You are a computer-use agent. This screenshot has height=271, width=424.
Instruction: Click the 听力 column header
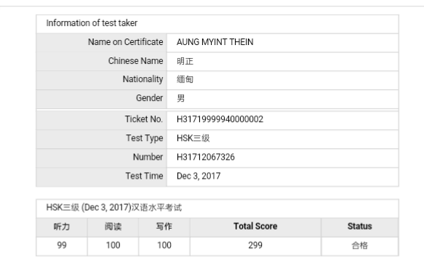pyautogui.click(x=62, y=227)
